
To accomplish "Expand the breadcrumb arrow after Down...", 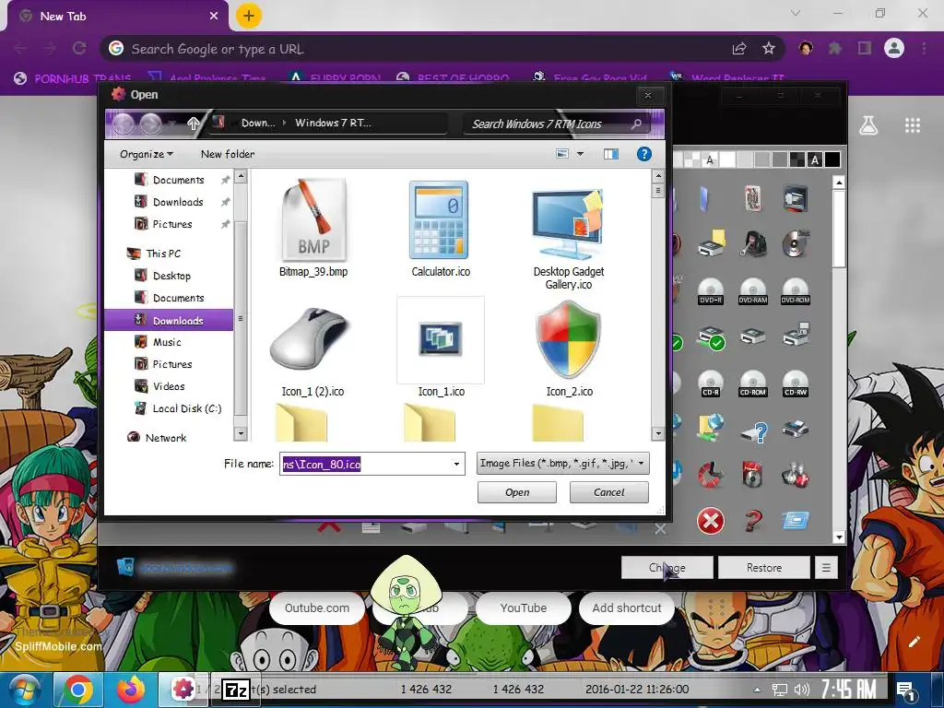I will pyautogui.click(x=285, y=123).
